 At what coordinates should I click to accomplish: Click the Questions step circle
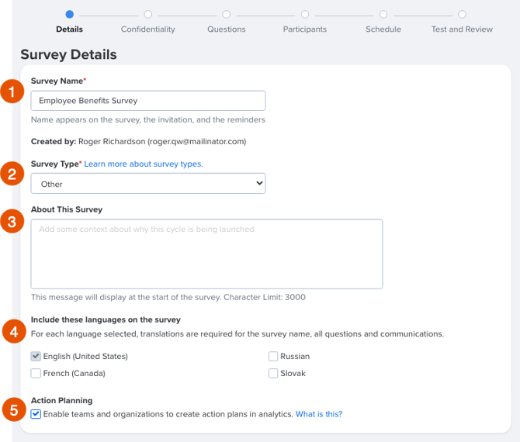226,14
